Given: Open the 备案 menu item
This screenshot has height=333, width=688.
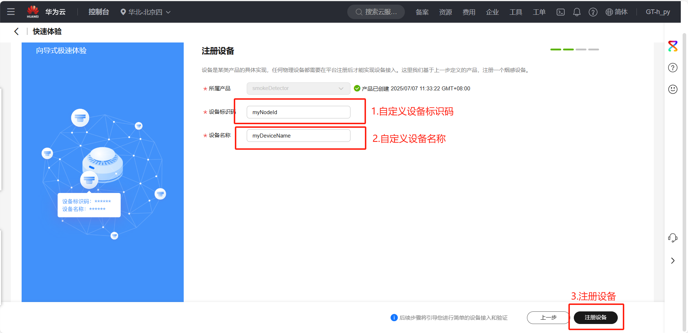Looking at the screenshot, I should coord(422,12).
